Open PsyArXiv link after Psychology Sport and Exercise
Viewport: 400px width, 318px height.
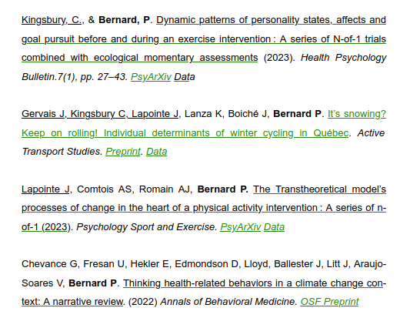pos(240,227)
